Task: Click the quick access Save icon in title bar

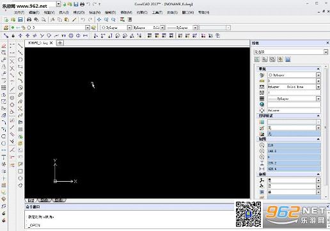Action: (x=76, y=4)
